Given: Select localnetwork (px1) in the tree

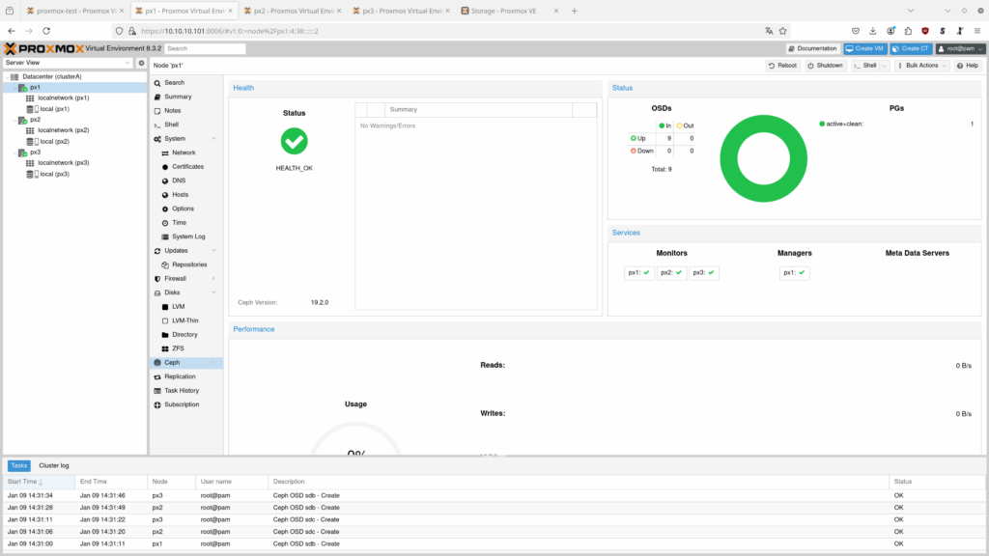Looking at the screenshot, I should tap(63, 98).
